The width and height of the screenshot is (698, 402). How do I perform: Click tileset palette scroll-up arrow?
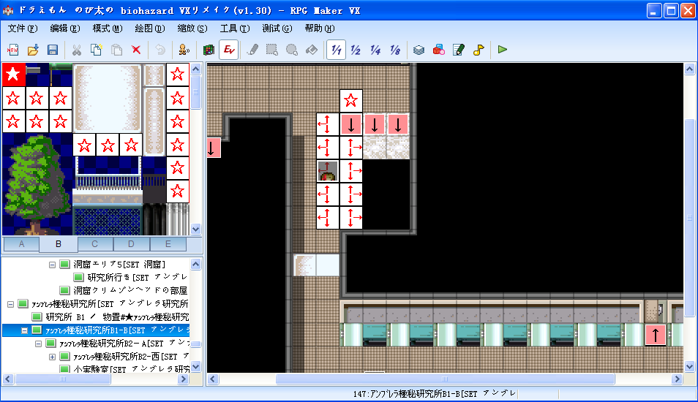[x=196, y=69]
